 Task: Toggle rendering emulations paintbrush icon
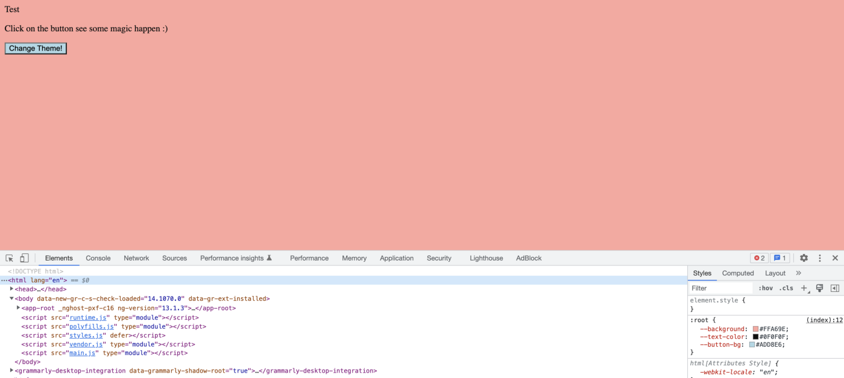click(819, 288)
